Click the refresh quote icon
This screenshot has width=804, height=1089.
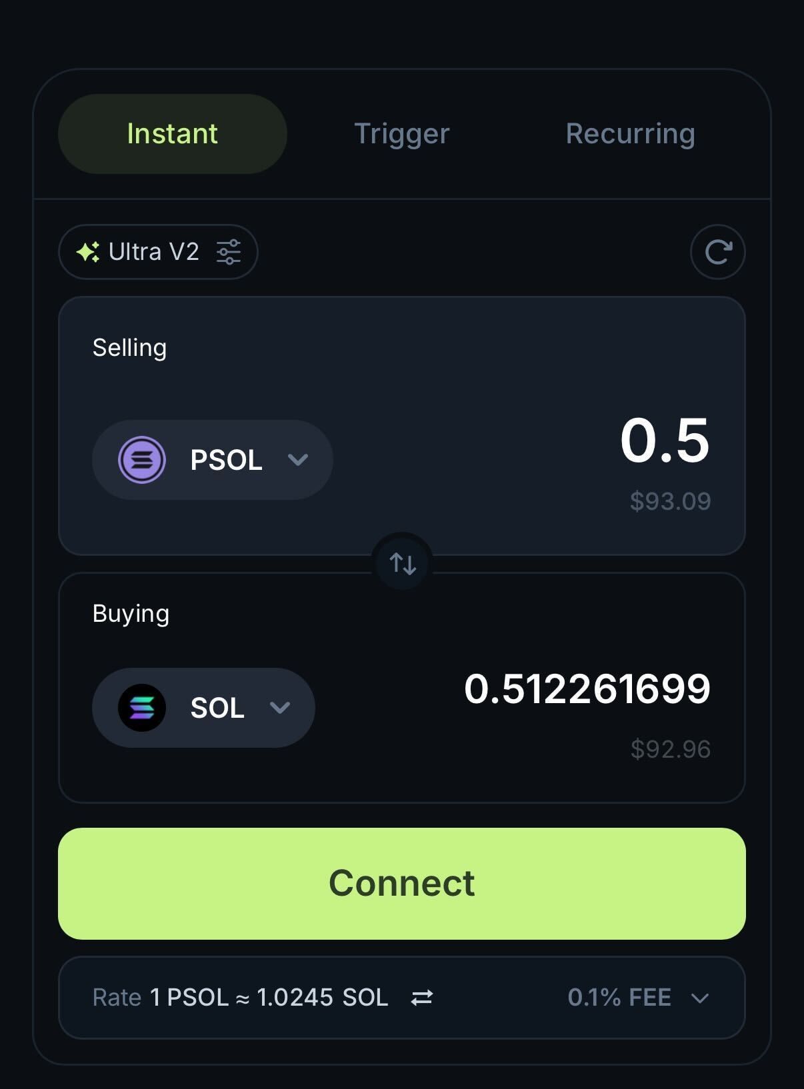[718, 252]
